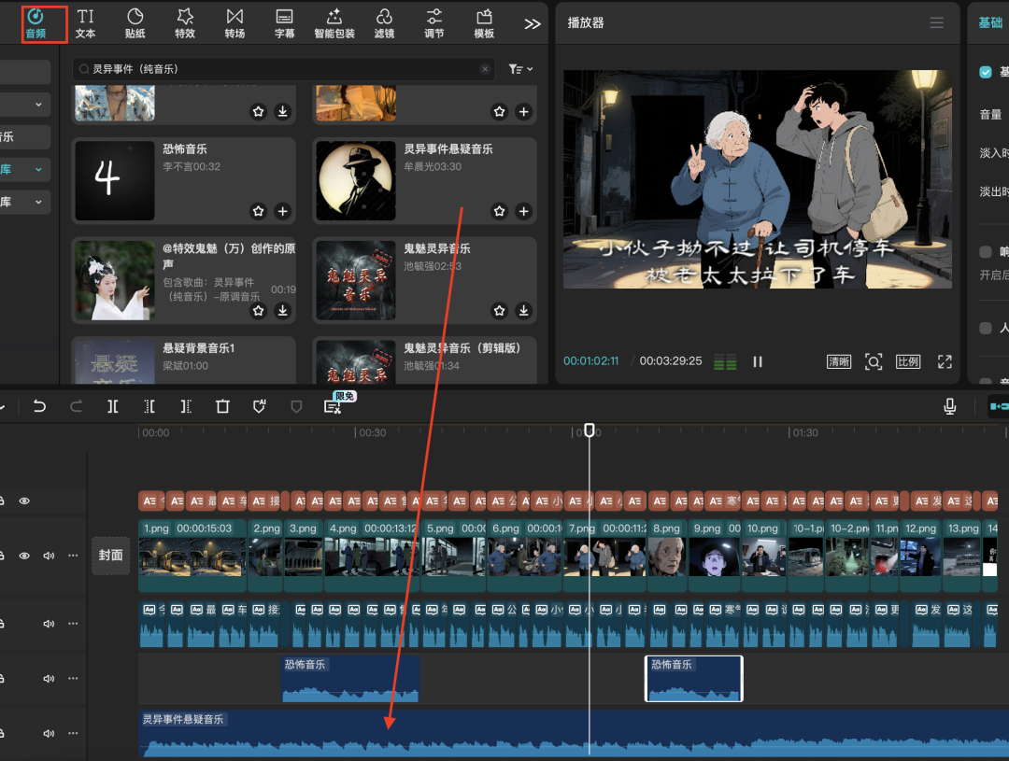Favorite the 灵异事件悬疑音乐 track with star
1009x761 pixels.
click(499, 211)
